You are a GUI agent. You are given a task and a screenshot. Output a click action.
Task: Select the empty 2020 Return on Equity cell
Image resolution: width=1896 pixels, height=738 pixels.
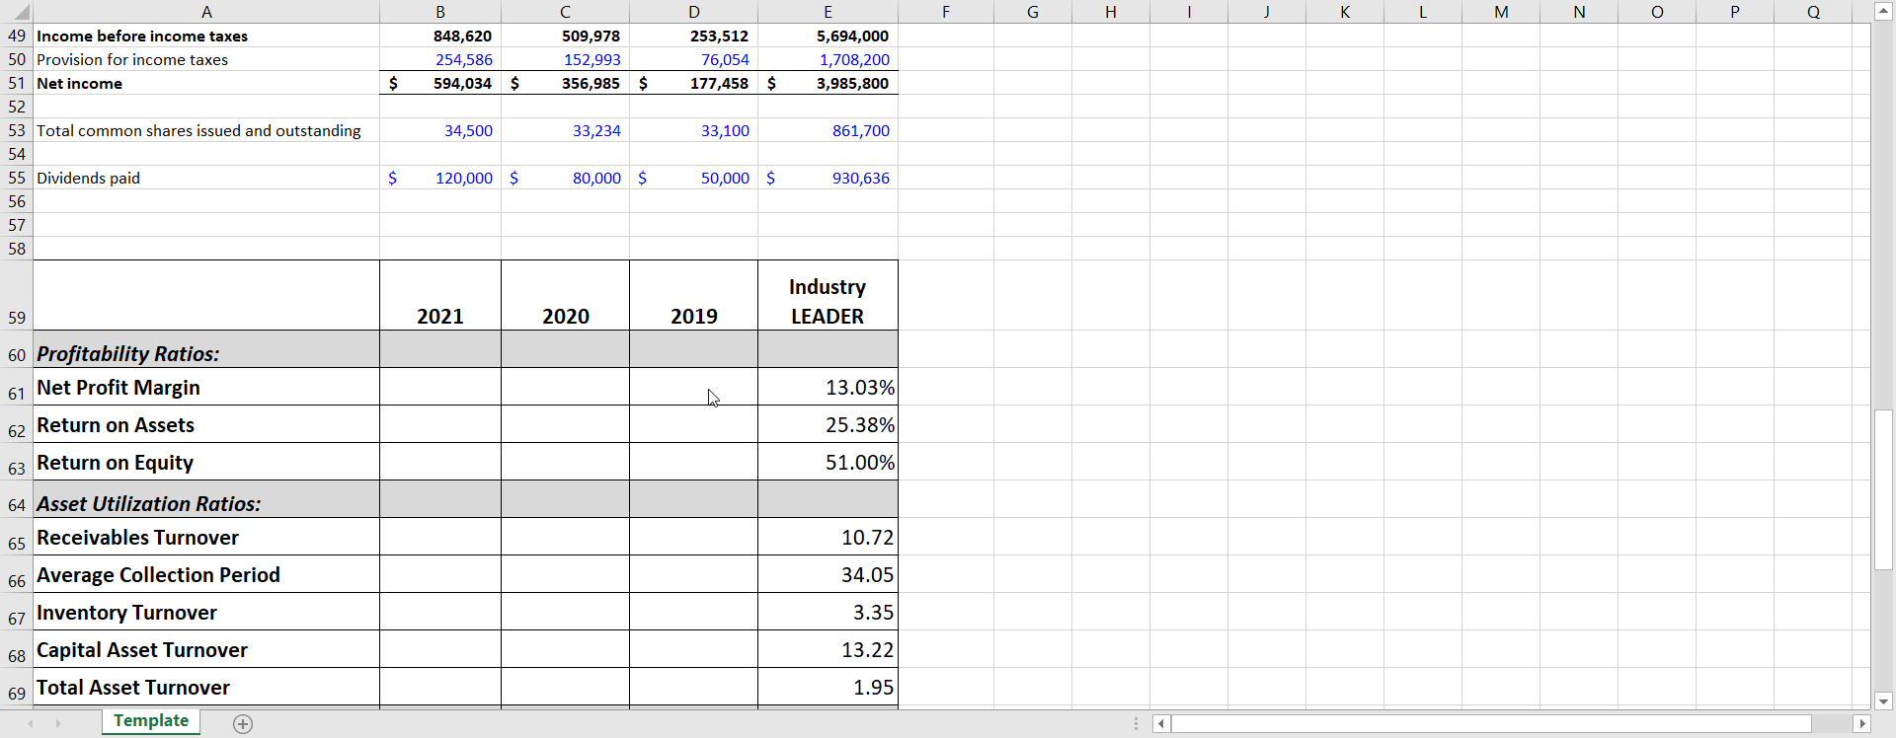click(x=566, y=462)
